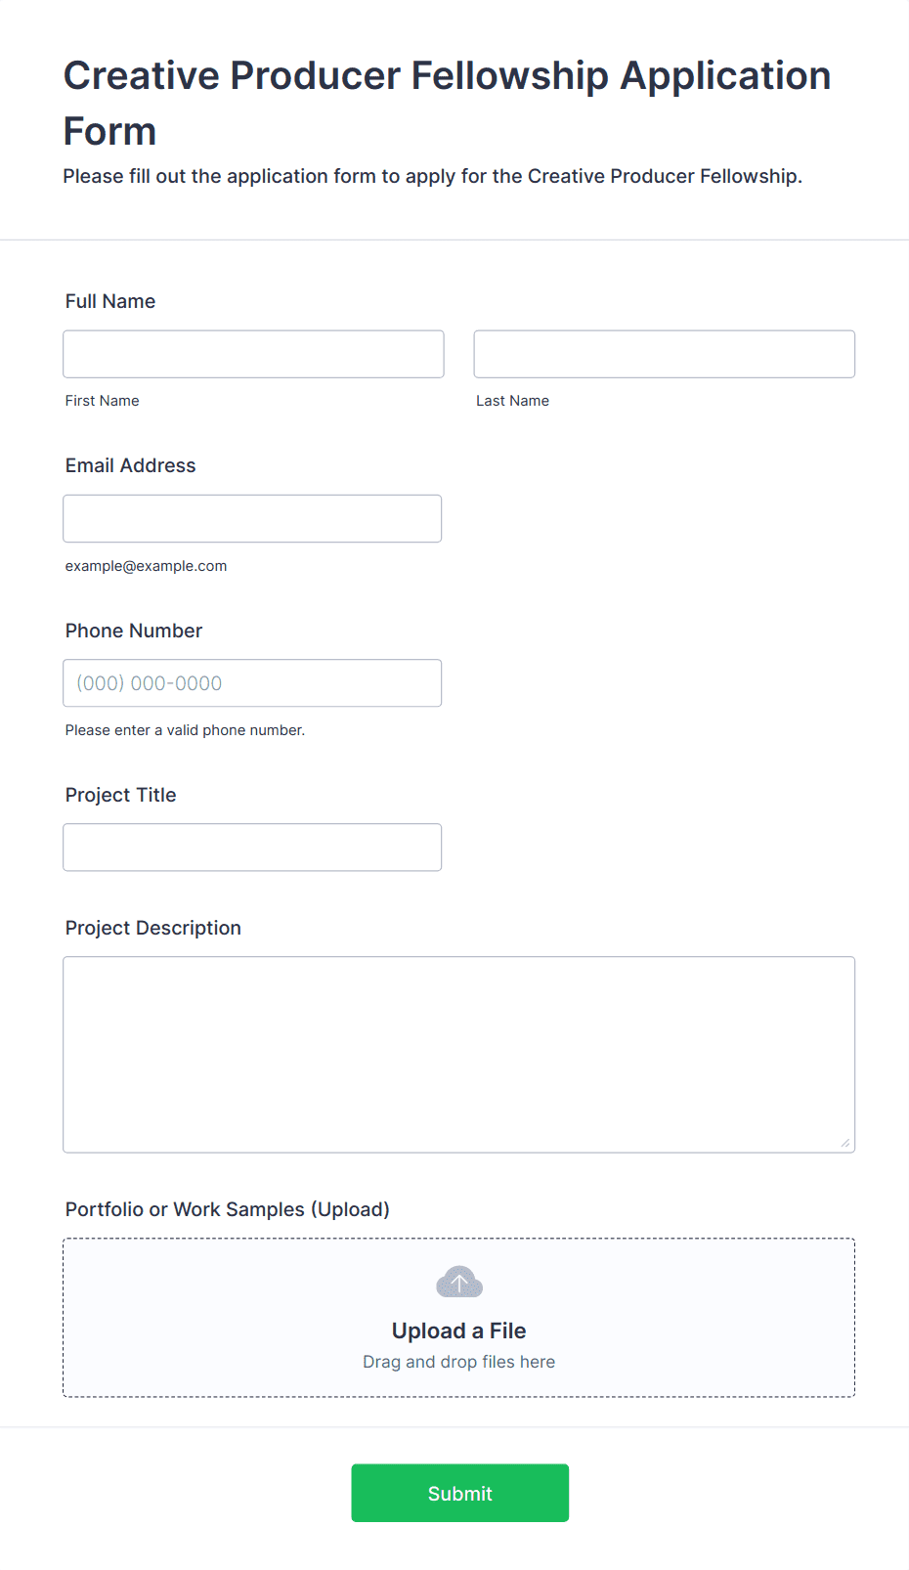Select the Phone Number field

coord(252,683)
